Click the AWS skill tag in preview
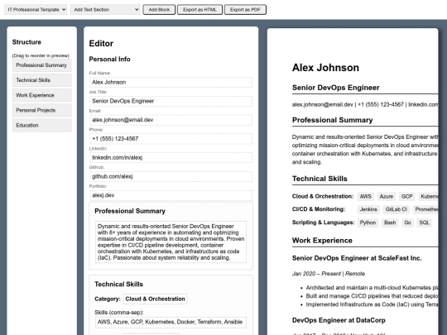447x335 pixels. click(366, 197)
